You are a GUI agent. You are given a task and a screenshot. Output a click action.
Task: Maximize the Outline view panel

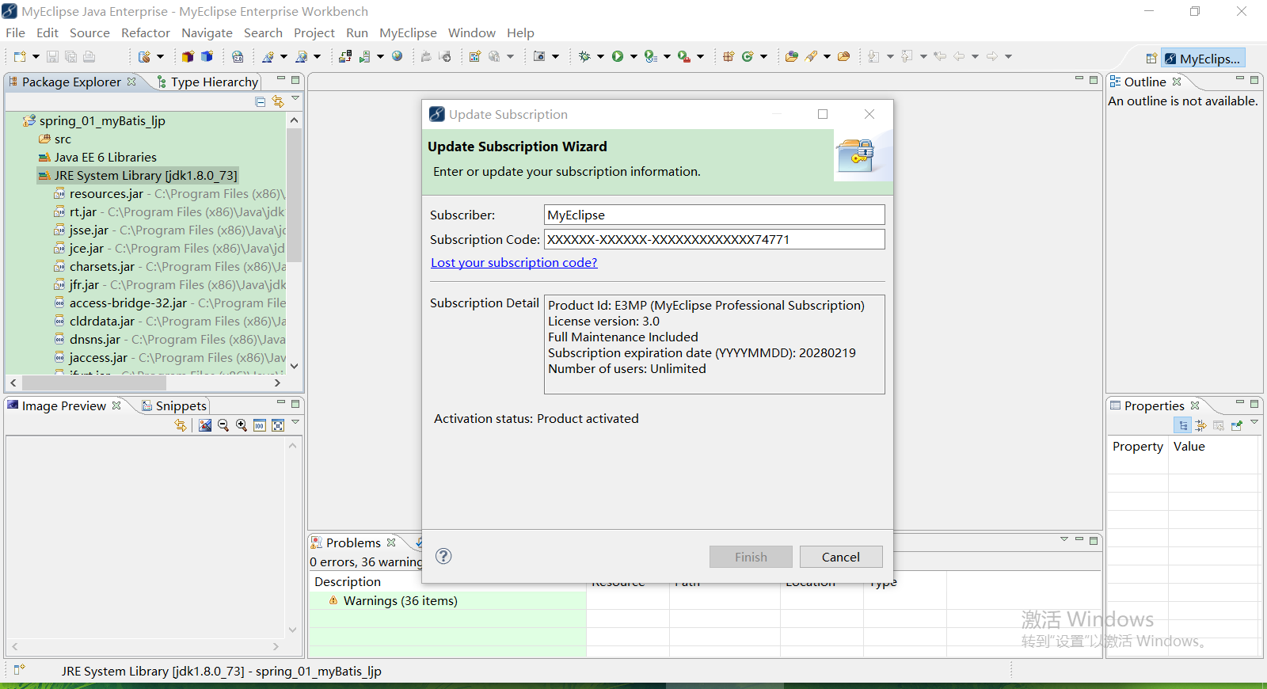[1254, 80]
